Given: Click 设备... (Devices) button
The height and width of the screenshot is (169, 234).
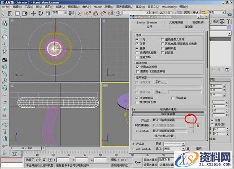Looking at the screenshot, I should 160,92.
